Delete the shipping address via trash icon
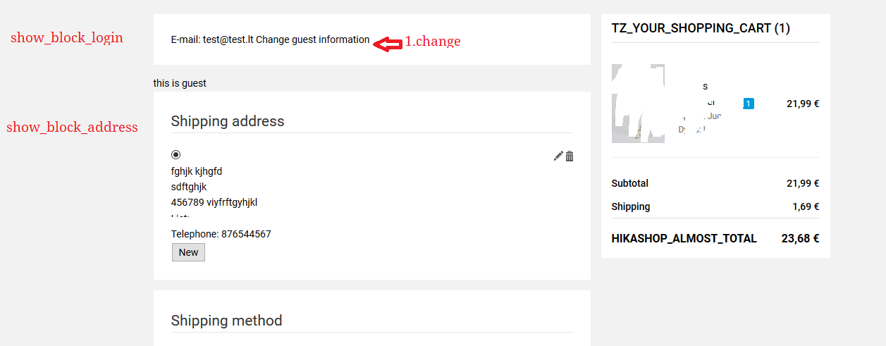886x346 pixels. pyautogui.click(x=570, y=156)
